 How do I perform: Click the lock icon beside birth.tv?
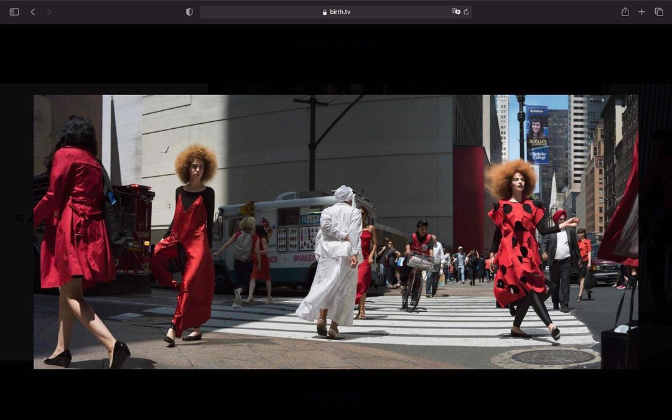325,12
